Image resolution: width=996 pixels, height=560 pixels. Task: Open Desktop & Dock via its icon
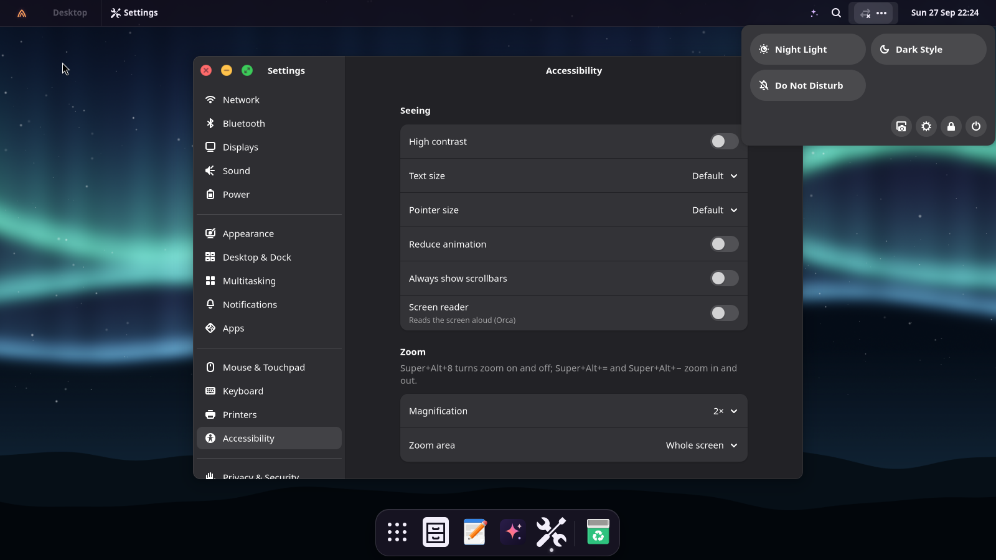tap(210, 257)
